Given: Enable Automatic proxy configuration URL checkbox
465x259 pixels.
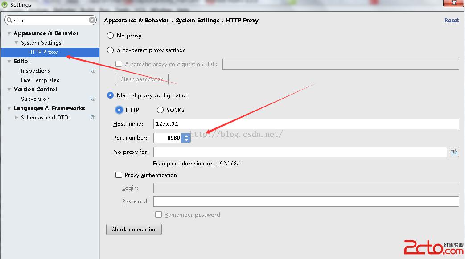Looking at the screenshot, I should click(x=119, y=64).
